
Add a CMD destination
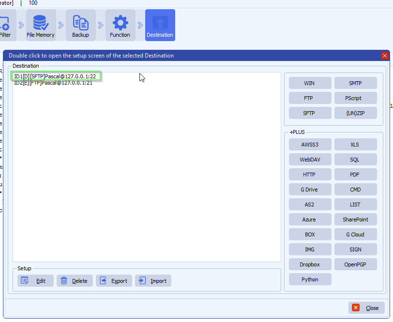coord(355,190)
